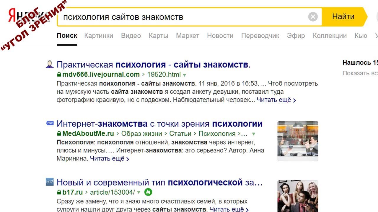
Task: Click lock icon beside mdv666.livejournal.com
Action: [59, 74]
